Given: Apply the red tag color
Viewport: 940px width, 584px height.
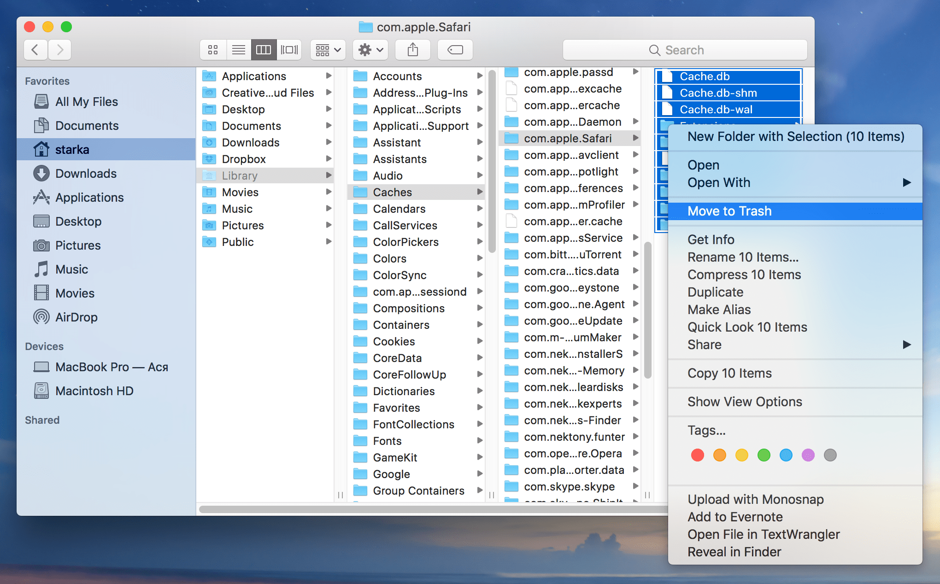Looking at the screenshot, I should 698,455.
